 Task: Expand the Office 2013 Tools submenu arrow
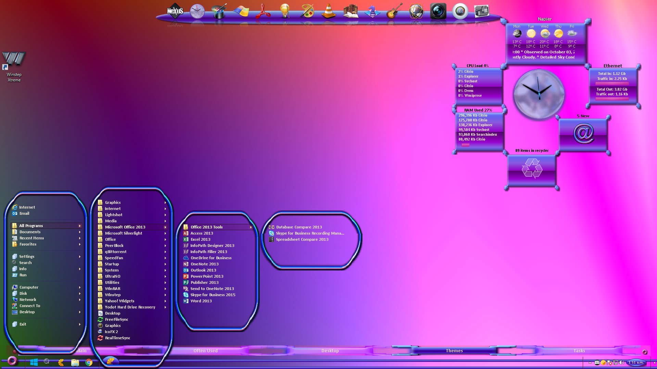[251, 227]
